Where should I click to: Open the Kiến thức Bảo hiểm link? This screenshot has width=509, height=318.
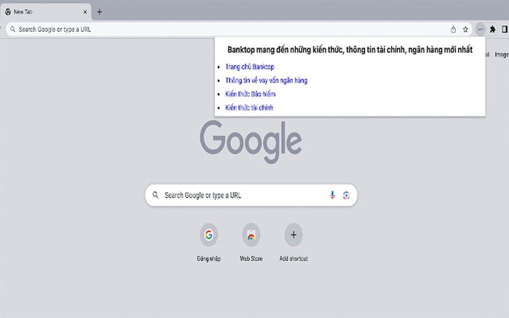click(x=250, y=94)
